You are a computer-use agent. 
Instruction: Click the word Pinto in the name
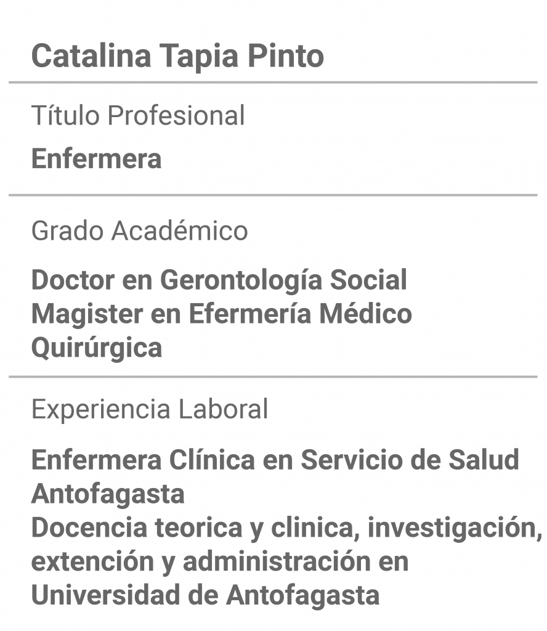[286, 56]
